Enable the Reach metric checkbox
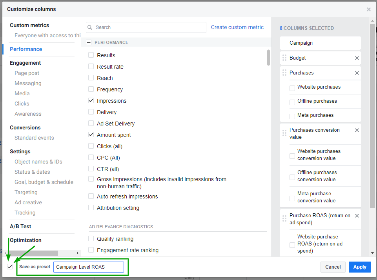The width and height of the screenshot is (377, 280). point(91,78)
